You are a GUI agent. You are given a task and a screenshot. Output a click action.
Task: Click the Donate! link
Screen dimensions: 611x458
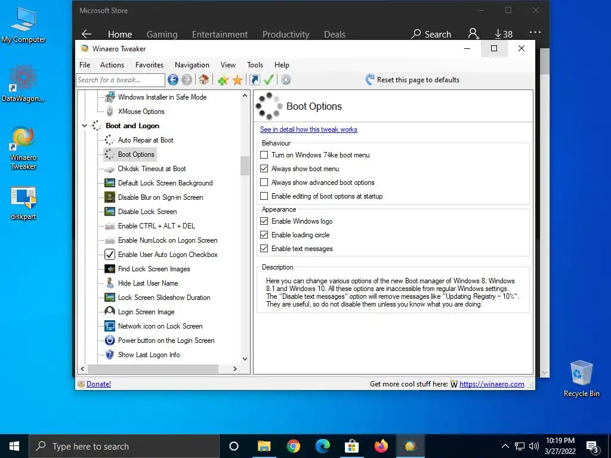tap(98, 384)
